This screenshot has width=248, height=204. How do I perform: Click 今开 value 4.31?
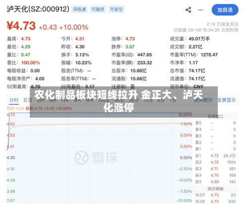(x=80, y=39)
